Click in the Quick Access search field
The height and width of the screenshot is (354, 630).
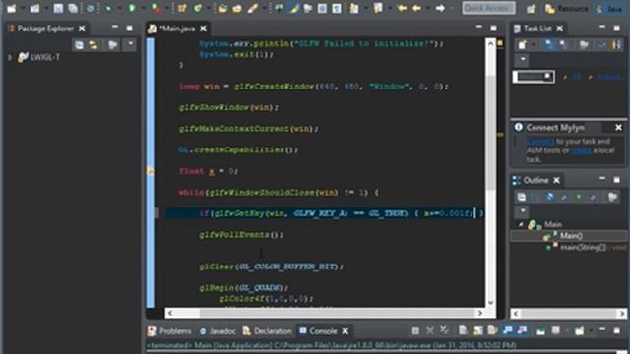pyautogui.click(x=488, y=8)
